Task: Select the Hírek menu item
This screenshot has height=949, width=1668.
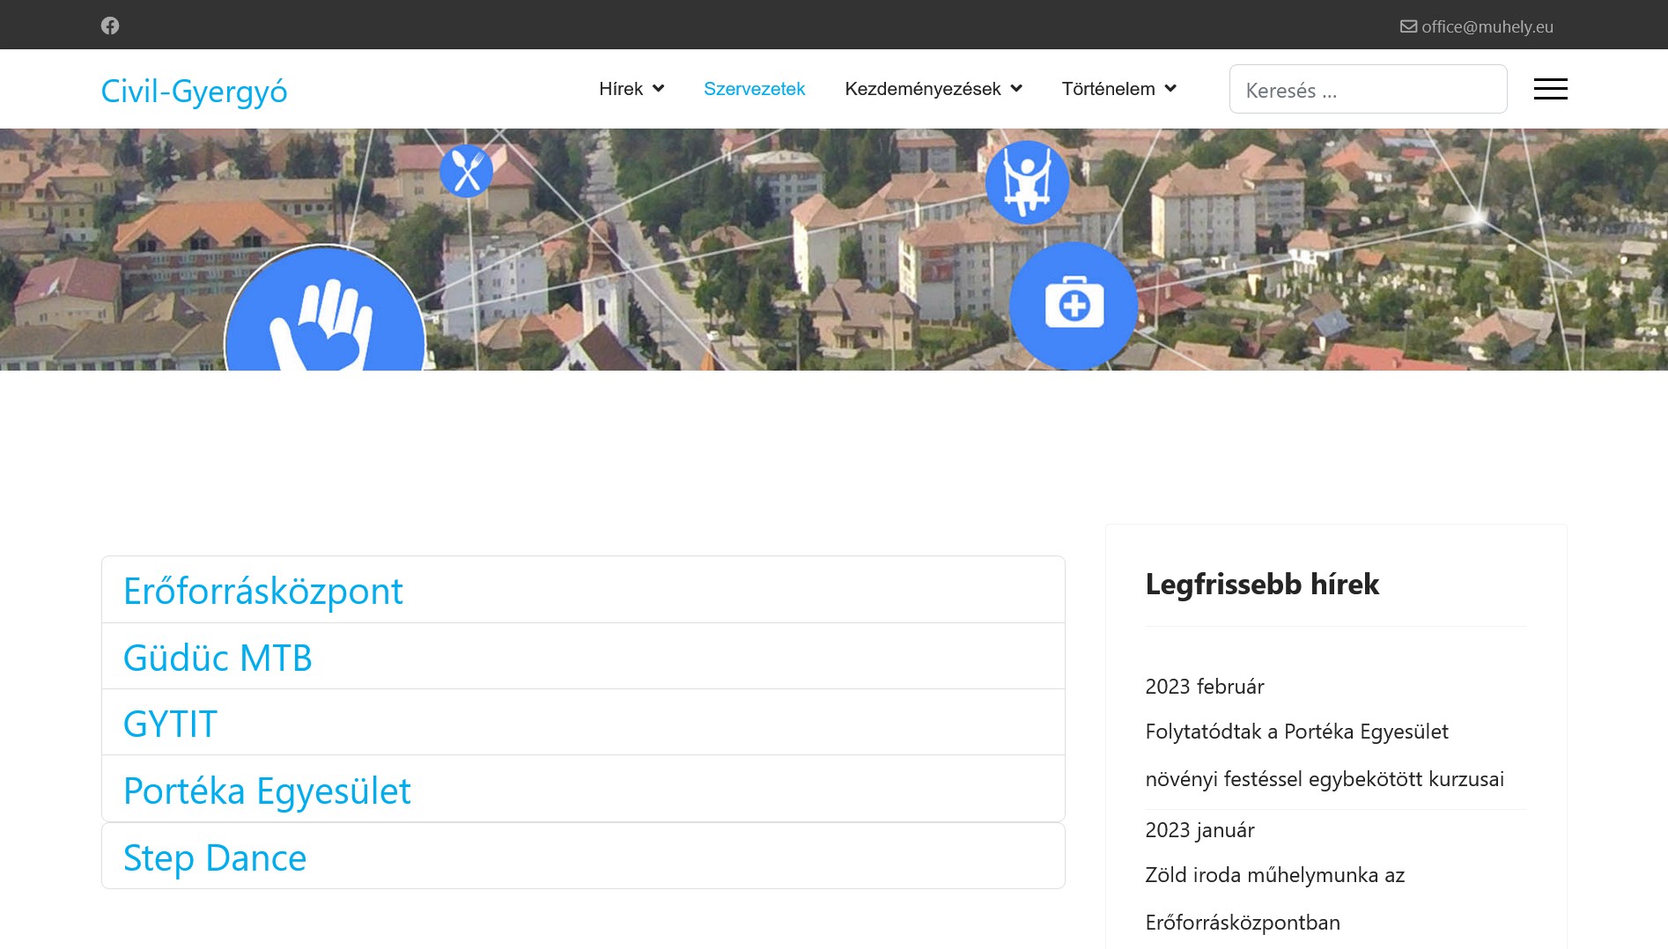Action: [622, 88]
